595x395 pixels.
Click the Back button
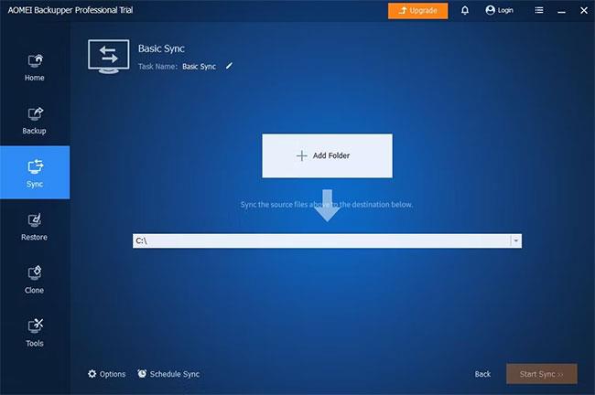[x=482, y=374]
